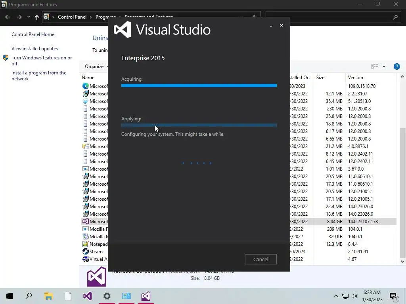Click Control Panel breadcrumb in address bar
This screenshot has width=406, height=304.
[72, 17]
